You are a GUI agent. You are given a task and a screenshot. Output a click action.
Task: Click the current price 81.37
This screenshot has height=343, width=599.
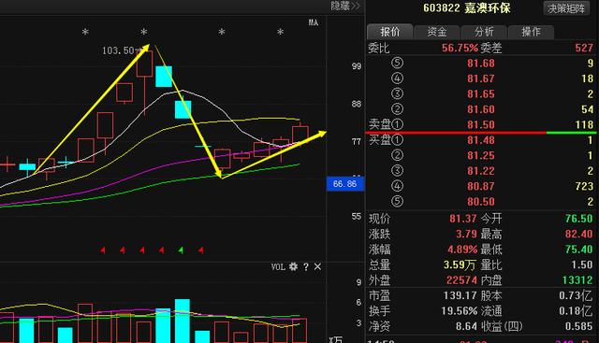(x=462, y=219)
